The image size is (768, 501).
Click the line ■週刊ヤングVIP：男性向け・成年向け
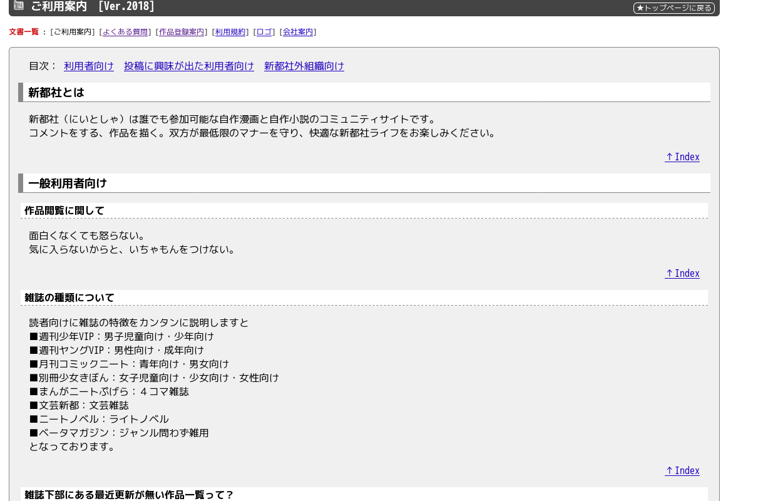pos(116,351)
